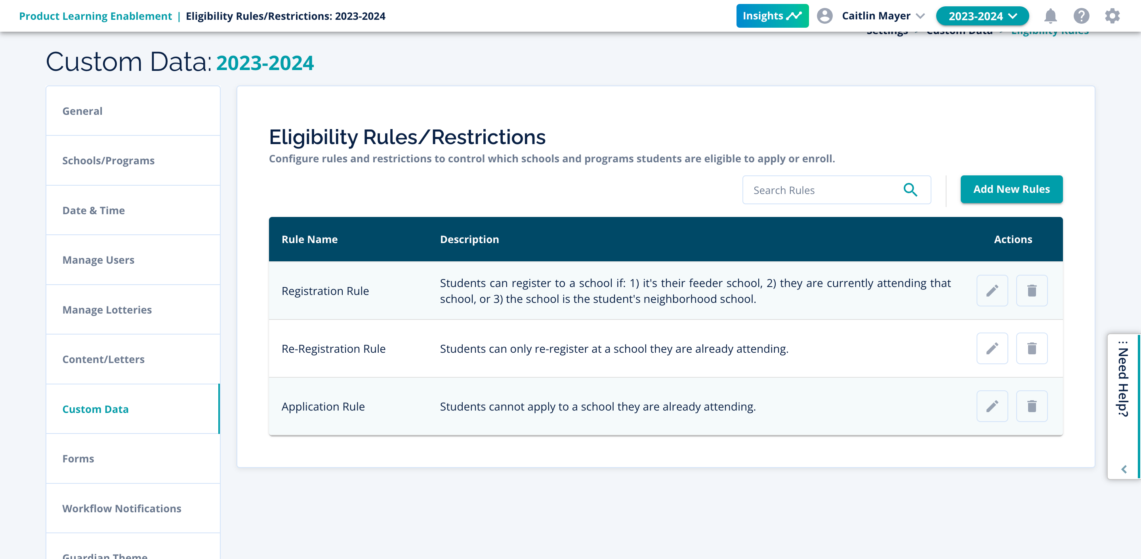Open the help question mark icon
The image size is (1141, 559).
click(1081, 16)
